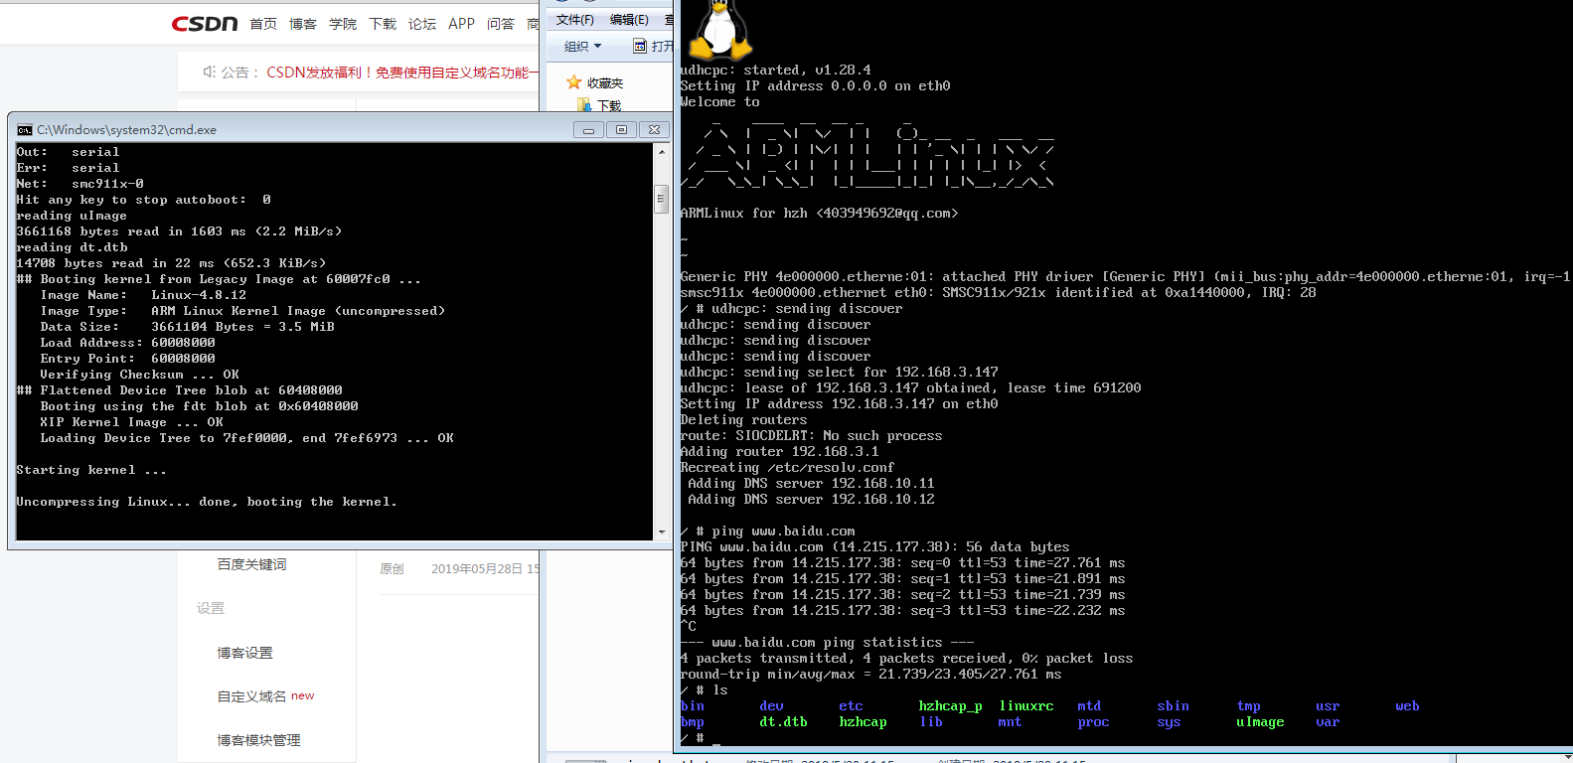The image size is (1573, 763).
Task: Click the cmd.exe scrollbar up arrow
Action: click(x=662, y=152)
